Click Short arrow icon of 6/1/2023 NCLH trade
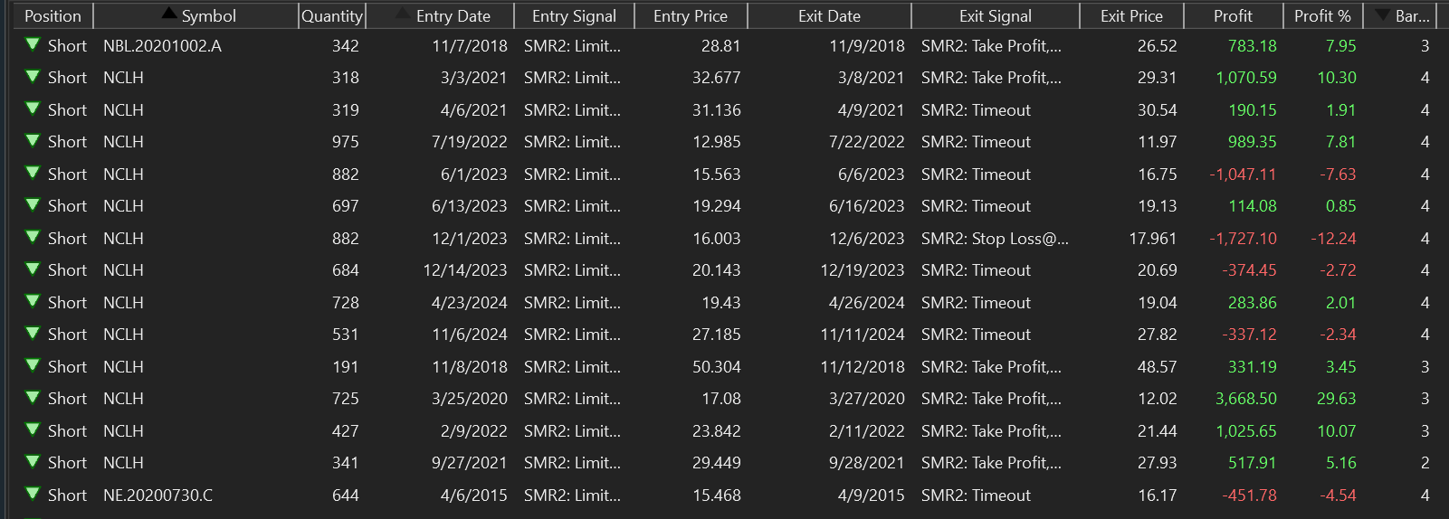The width and height of the screenshot is (1449, 519). [33, 173]
